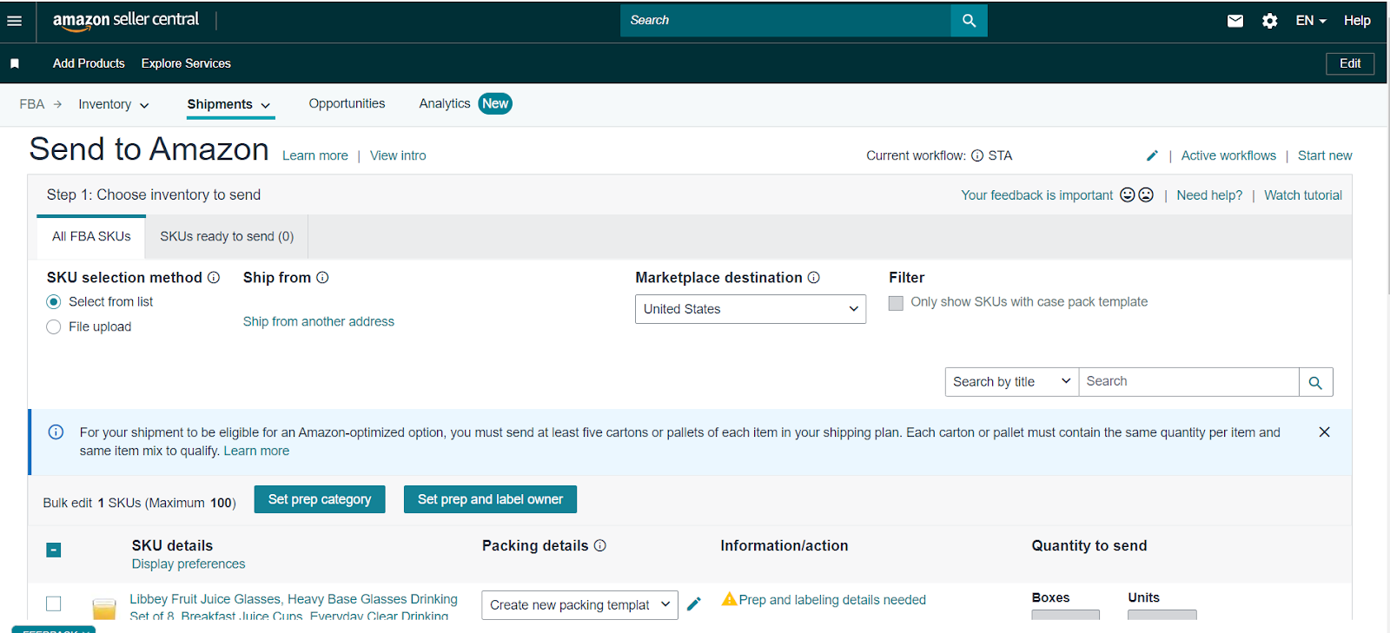Switch to the All FBA SKUs tab
The width and height of the screenshot is (1390, 633).
[x=91, y=236]
